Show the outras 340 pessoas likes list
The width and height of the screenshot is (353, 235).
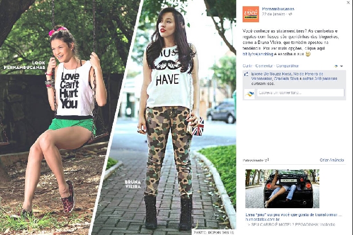319,79
